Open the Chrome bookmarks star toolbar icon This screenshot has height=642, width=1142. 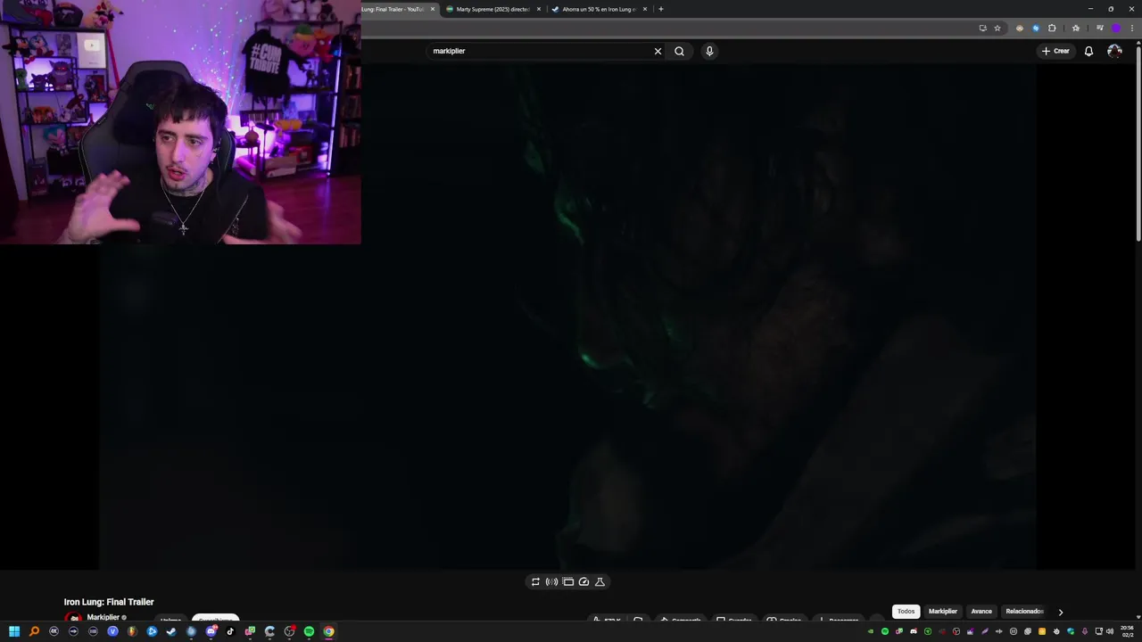pyautogui.click(x=1075, y=28)
